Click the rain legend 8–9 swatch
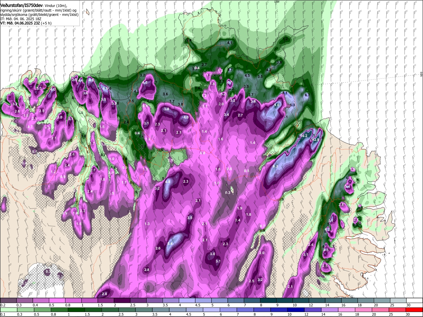The width and height of the screenshot is (423, 317). (262, 310)
